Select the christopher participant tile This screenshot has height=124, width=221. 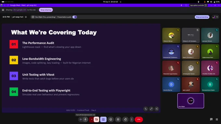point(191,68)
